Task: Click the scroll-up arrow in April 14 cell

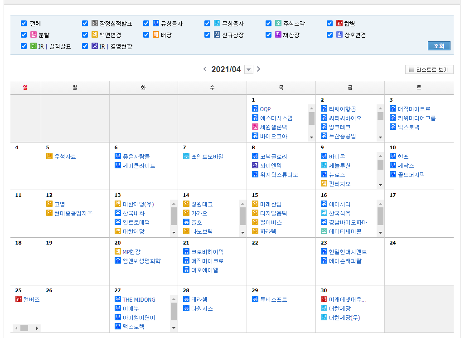Action: pyautogui.click(x=242, y=204)
